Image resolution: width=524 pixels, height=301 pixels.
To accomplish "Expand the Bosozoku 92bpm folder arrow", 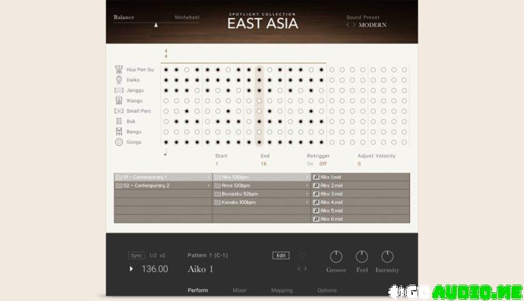I will coord(307,194).
